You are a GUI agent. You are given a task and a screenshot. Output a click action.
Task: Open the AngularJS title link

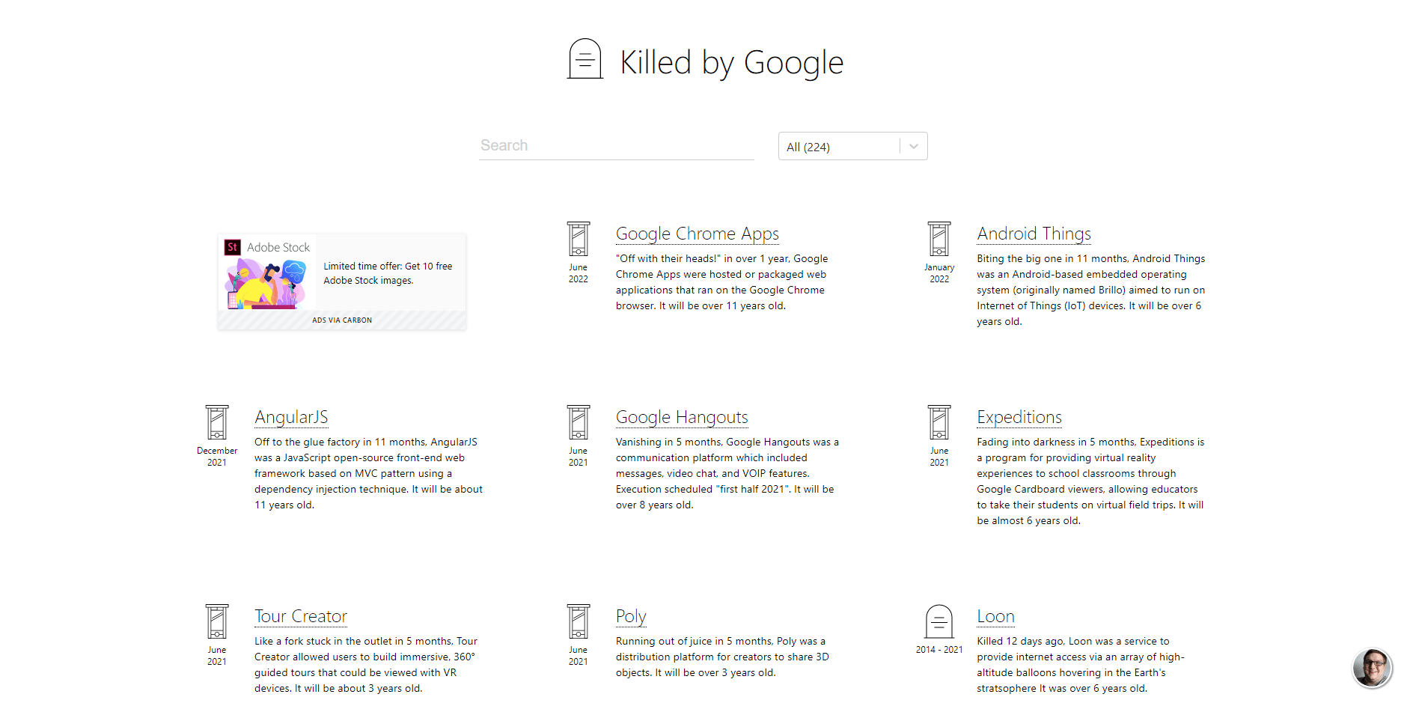[x=291, y=417]
